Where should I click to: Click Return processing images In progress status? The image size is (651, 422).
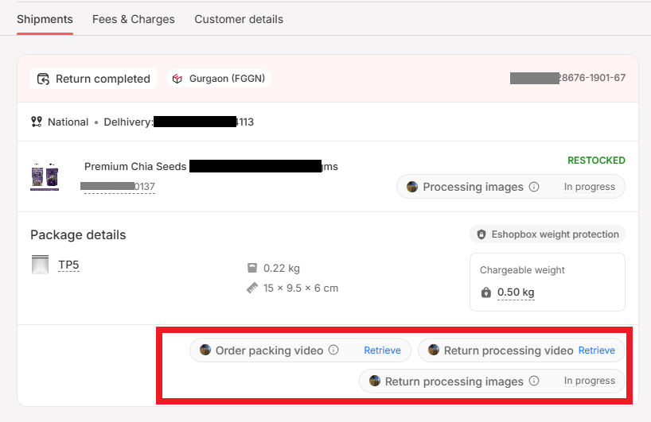[590, 381]
